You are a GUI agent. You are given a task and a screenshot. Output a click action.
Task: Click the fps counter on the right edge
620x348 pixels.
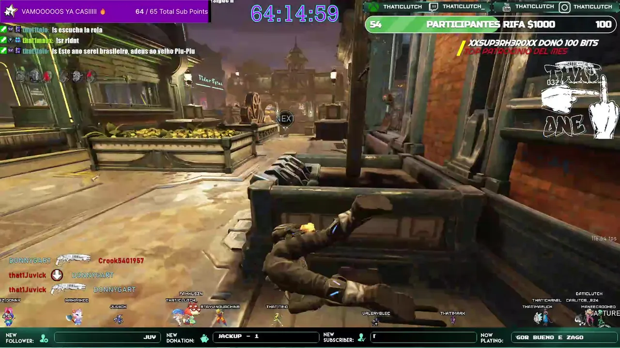(x=604, y=238)
